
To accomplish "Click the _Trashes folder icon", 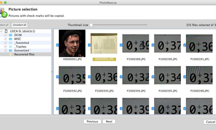I will tap(11, 47).
